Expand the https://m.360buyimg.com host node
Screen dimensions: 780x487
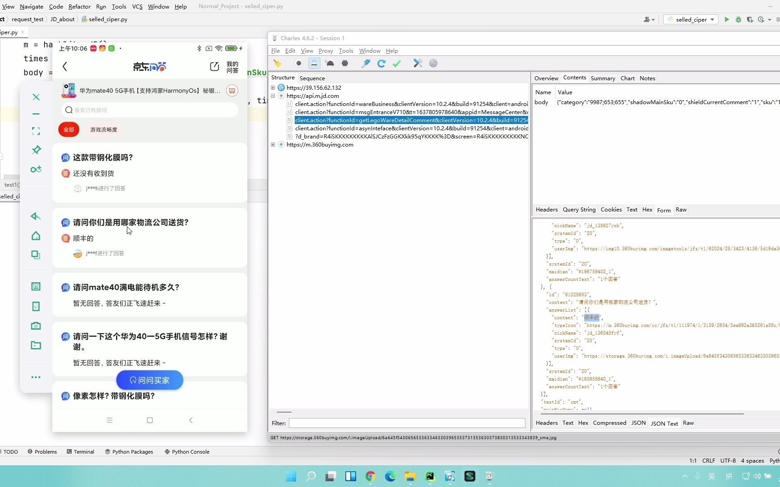pos(273,145)
